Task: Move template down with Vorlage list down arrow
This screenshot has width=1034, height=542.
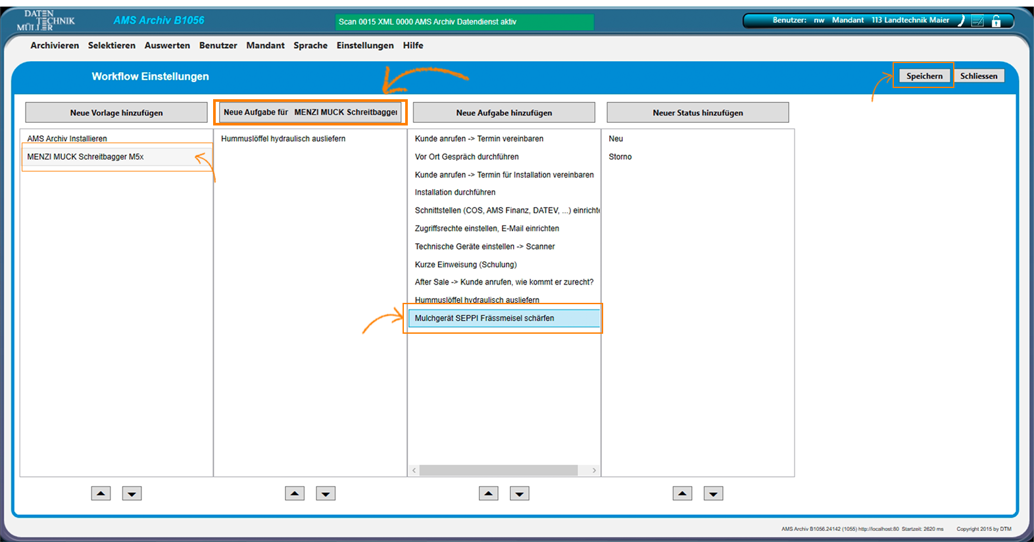Action: (132, 493)
